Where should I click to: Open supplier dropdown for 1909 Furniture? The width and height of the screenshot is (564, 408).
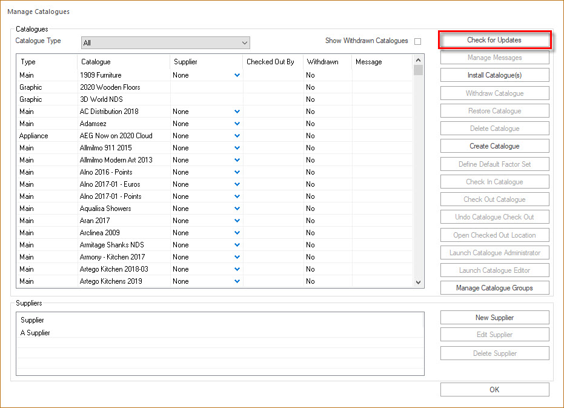pyautogui.click(x=236, y=75)
